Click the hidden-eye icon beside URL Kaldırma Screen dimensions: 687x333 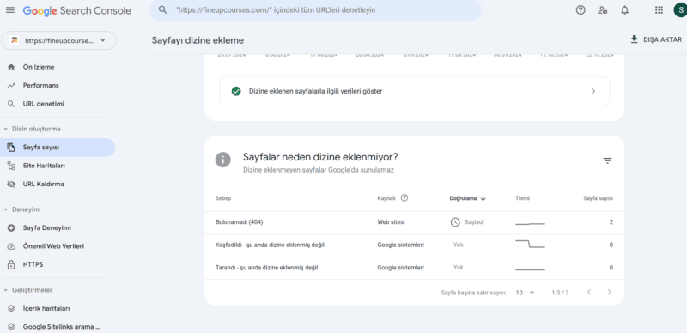11,185
